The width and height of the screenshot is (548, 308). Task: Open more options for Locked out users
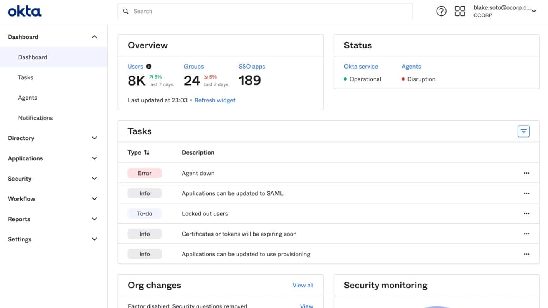tap(527, 213)
